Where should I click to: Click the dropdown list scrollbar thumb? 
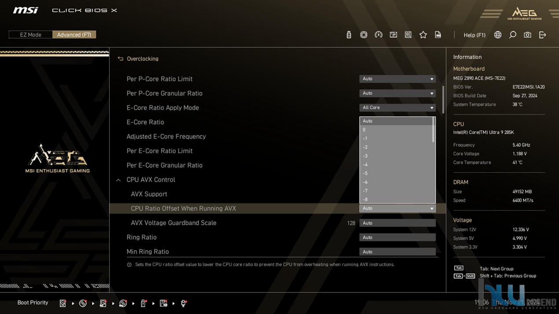click(434, 130)
